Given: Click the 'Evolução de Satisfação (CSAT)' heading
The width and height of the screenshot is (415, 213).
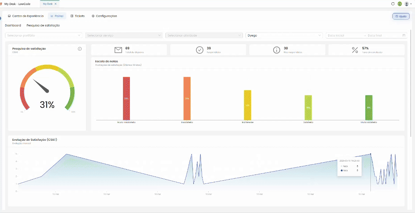Looking at the screenshot, I should (35, 140).
